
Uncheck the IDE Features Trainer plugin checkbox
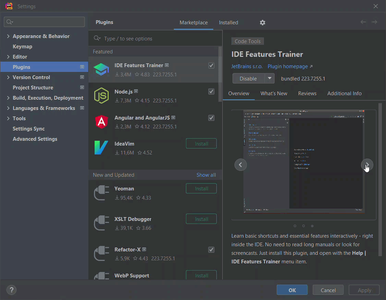211,65
